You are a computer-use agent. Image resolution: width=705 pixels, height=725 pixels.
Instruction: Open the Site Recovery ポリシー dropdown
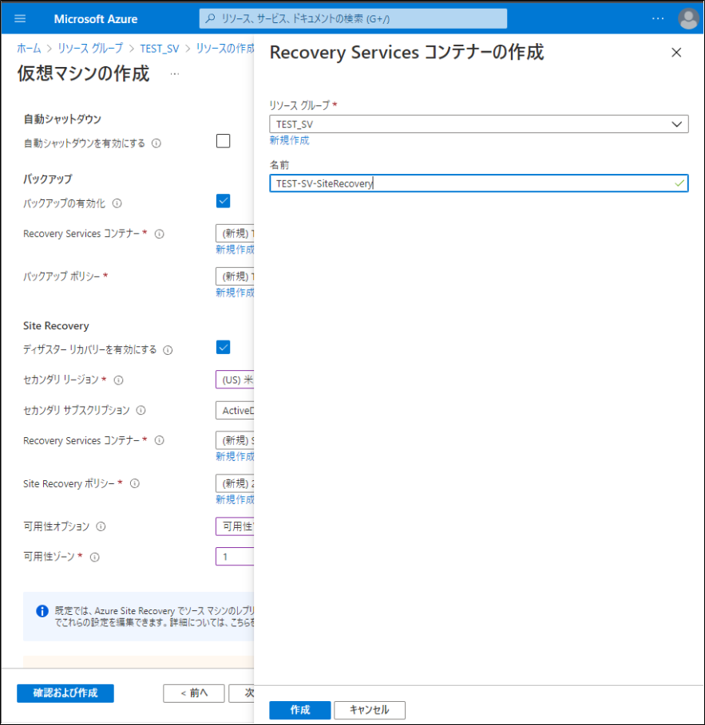point(235,483)
